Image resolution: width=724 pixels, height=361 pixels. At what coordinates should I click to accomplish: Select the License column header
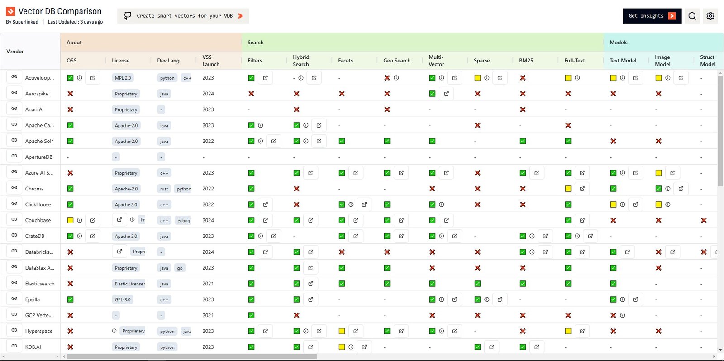pyautogui.click(x=120, y=61)
